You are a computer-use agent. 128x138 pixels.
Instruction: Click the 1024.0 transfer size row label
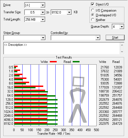(9, 112)
